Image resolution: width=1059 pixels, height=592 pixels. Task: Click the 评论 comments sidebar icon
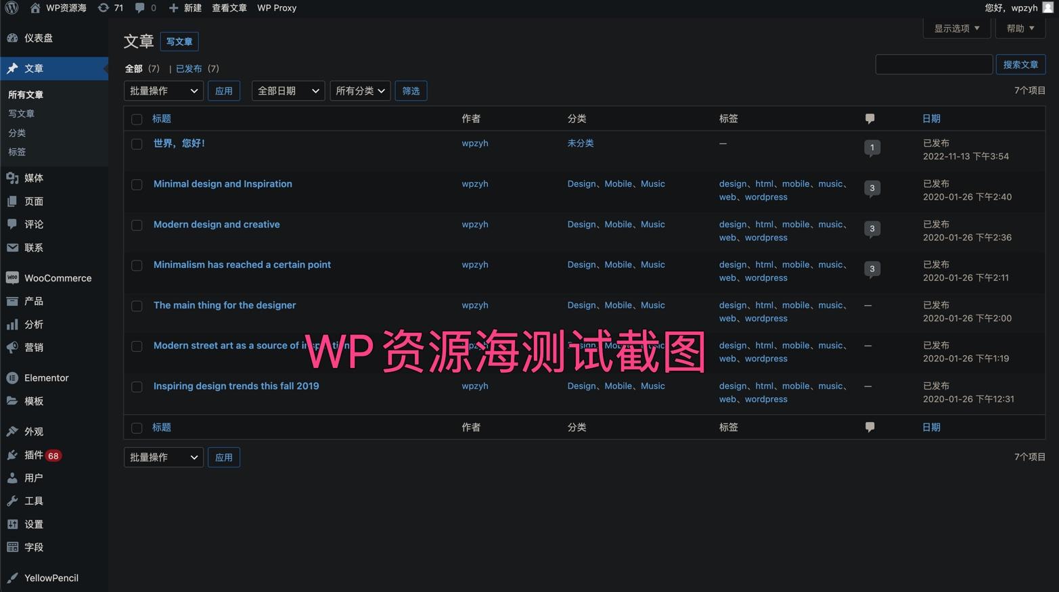[12, 224]
